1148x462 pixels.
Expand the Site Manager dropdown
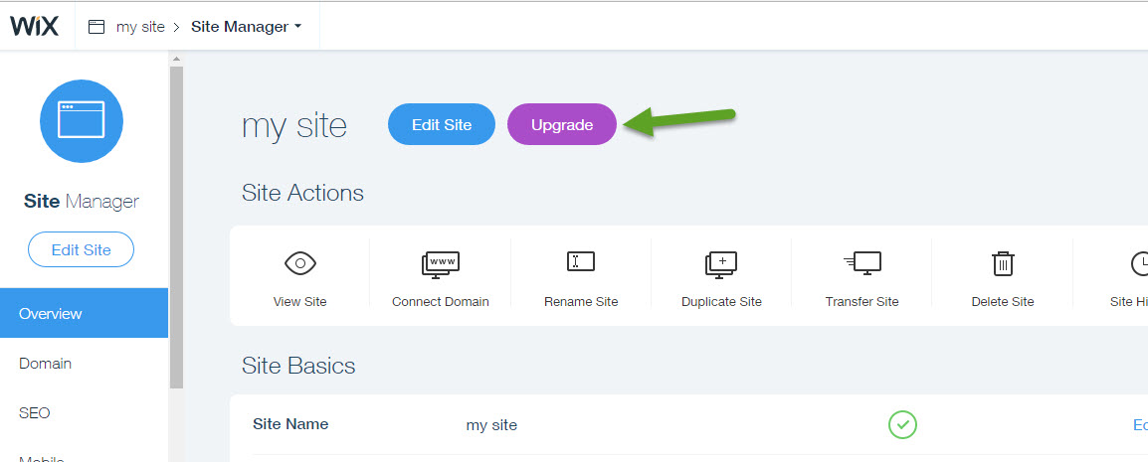pyautogui.click(x=247, y=27)
